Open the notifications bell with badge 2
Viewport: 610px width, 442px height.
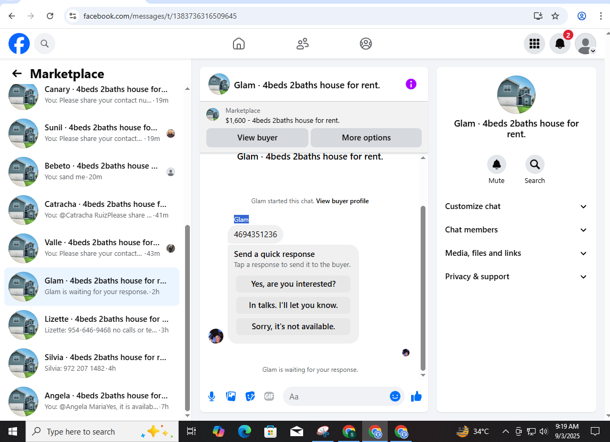[560, 44]
